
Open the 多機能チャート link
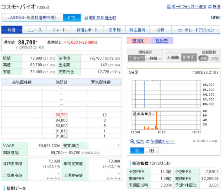tap(162, 141)
